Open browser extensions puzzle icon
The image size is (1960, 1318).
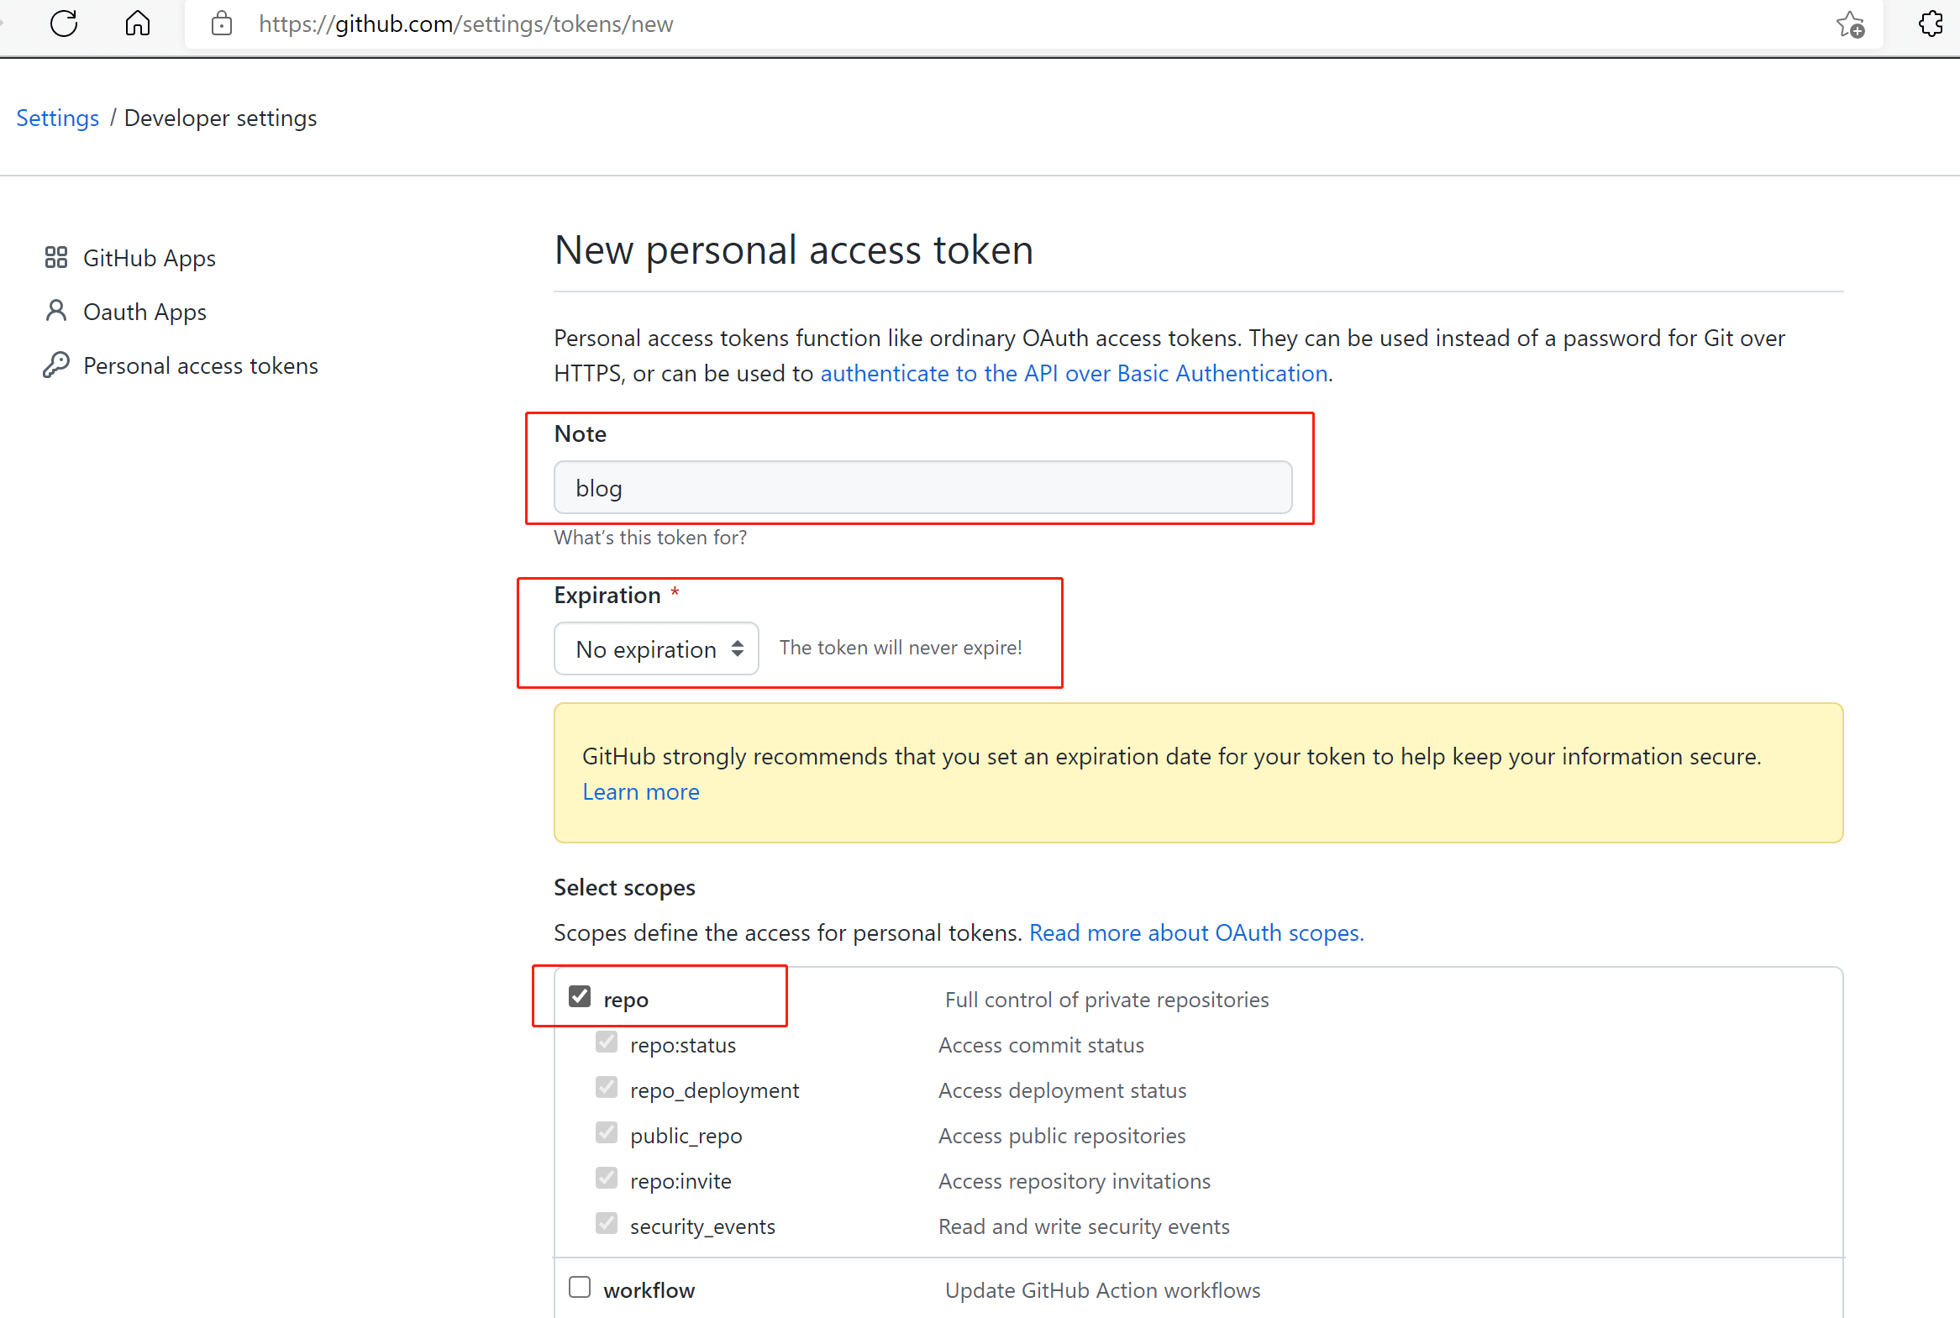pos(1931,24)
